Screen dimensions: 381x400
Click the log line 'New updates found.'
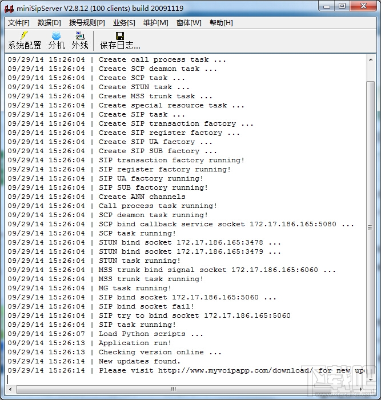(x=139, y=362)
